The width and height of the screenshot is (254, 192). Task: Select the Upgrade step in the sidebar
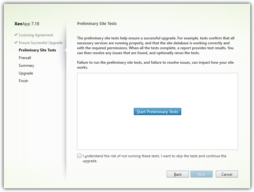click(x=26, y=73)
